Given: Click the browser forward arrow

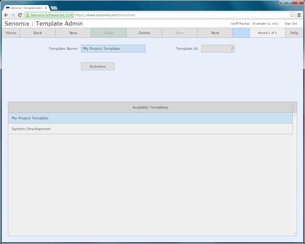Looking at the screenshot, I should pos(13,15).
